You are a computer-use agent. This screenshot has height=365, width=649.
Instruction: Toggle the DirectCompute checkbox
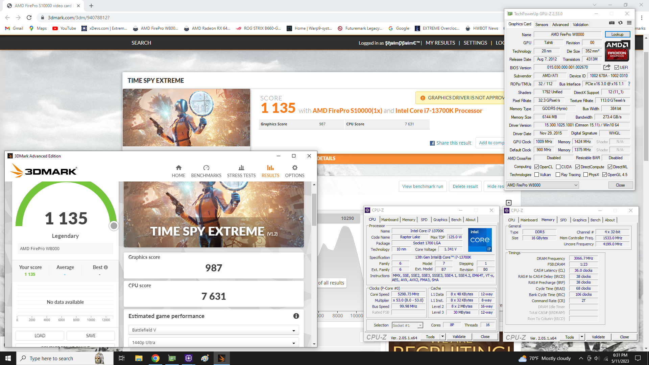point(577,167)
